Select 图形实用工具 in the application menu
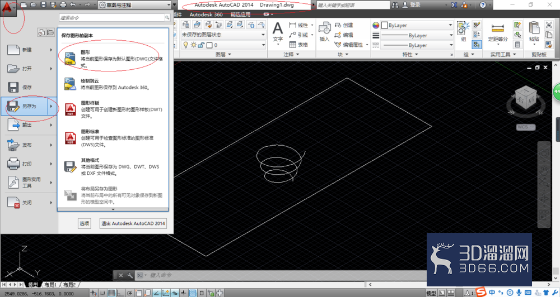Image resolution: width=560 pixels, height=297 pixels. click(29, 183)
